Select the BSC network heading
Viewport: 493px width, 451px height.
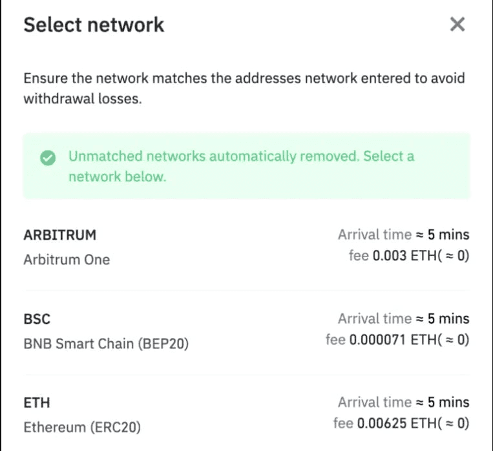37,319
